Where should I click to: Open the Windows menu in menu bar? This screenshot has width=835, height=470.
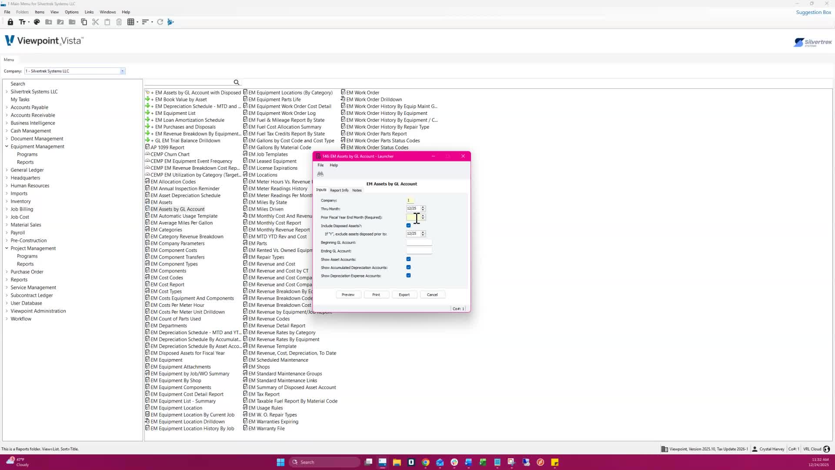(x=107, y=12)
